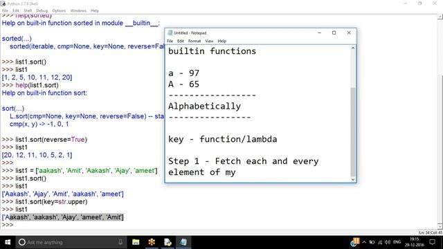Open the Options menu in Python Shell
Screen dimensions: 443x249
click(x=59, y=10)
